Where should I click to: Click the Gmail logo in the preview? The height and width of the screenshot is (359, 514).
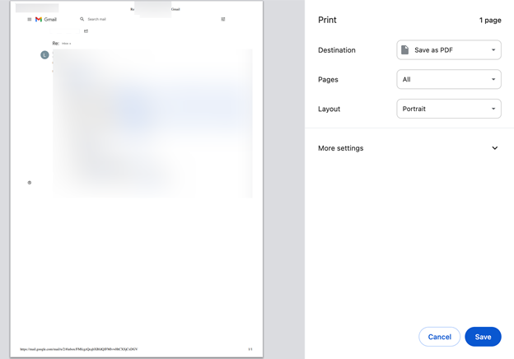coord(46,19)
